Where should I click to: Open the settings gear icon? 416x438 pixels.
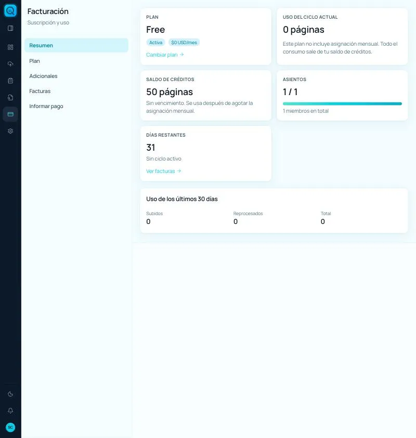(10, 131)
